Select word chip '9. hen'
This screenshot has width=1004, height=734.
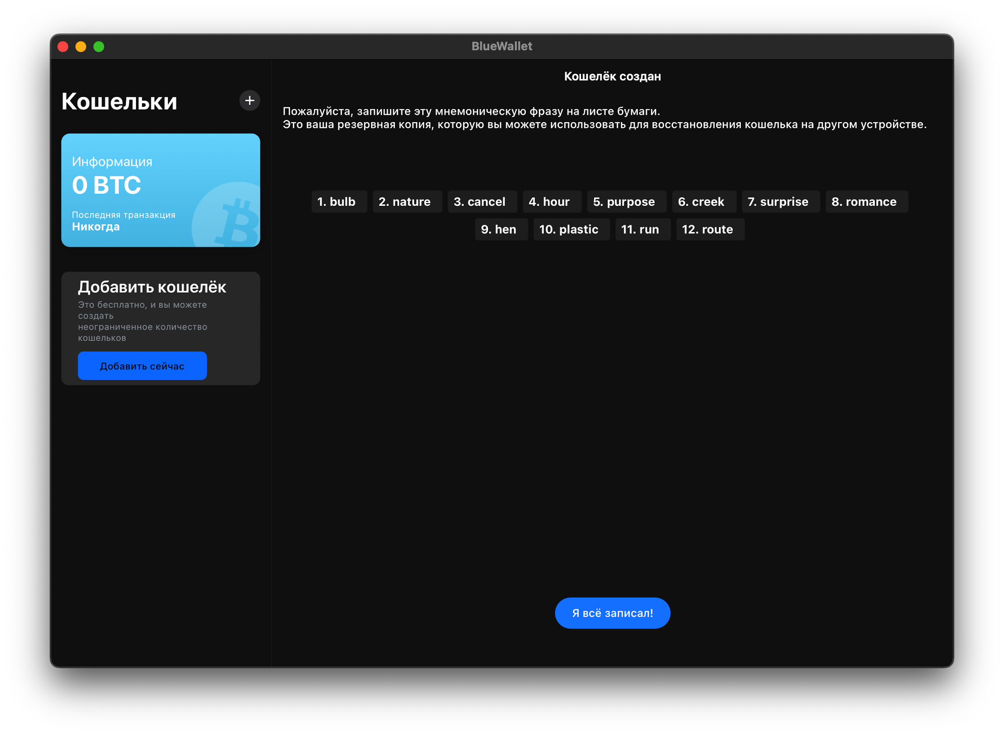click(x=498, y=228)
